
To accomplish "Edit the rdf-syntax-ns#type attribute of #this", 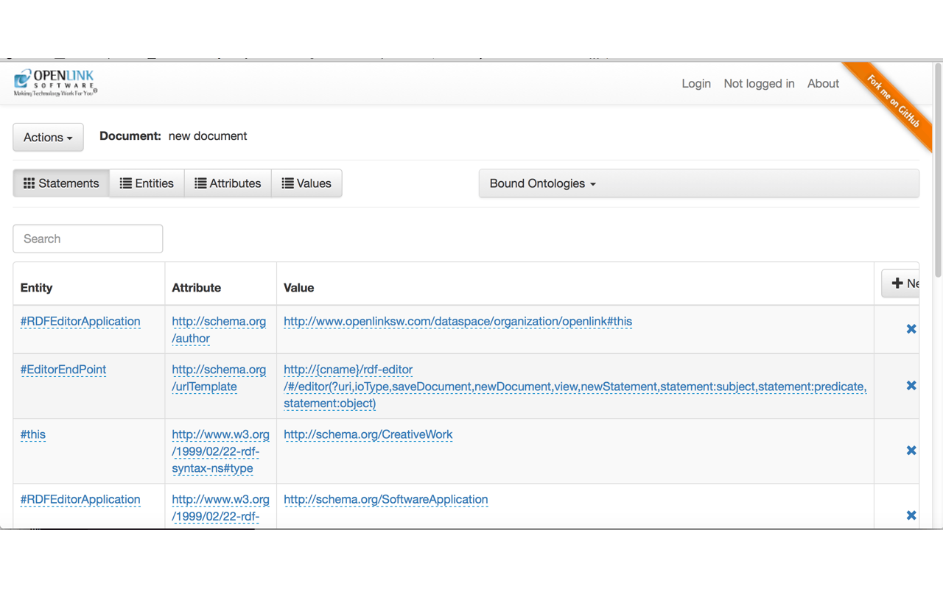I will tap(220, 451).
